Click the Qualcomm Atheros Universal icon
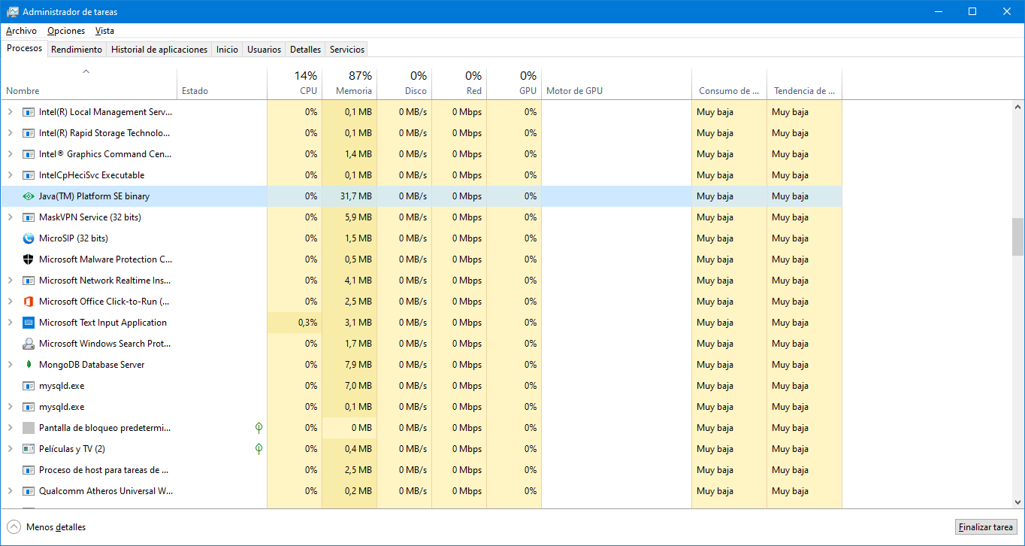Screen dimensions: 1025x546 pyautogui.click(x=29, y=491)
